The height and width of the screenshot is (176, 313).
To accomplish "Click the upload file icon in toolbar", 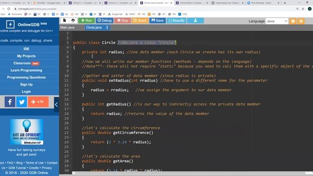I will [x=73, y=21].
